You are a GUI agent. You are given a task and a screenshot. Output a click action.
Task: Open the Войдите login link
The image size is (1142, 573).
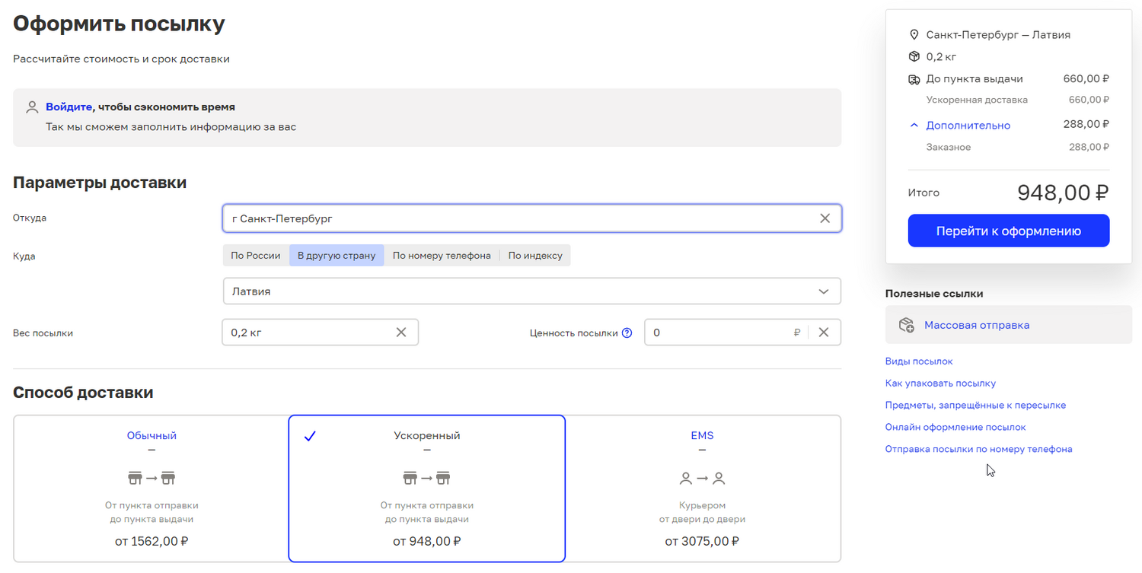(69, 107)
